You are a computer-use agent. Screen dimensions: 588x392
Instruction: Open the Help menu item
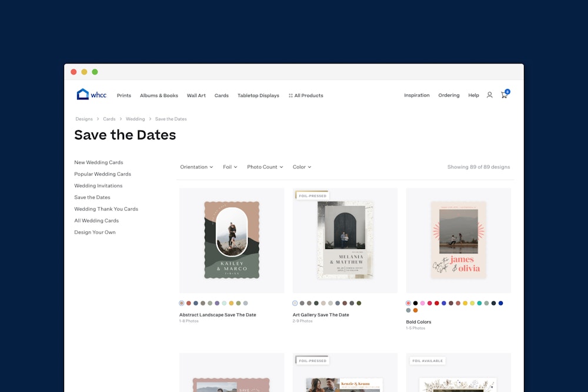pos(473,95)
